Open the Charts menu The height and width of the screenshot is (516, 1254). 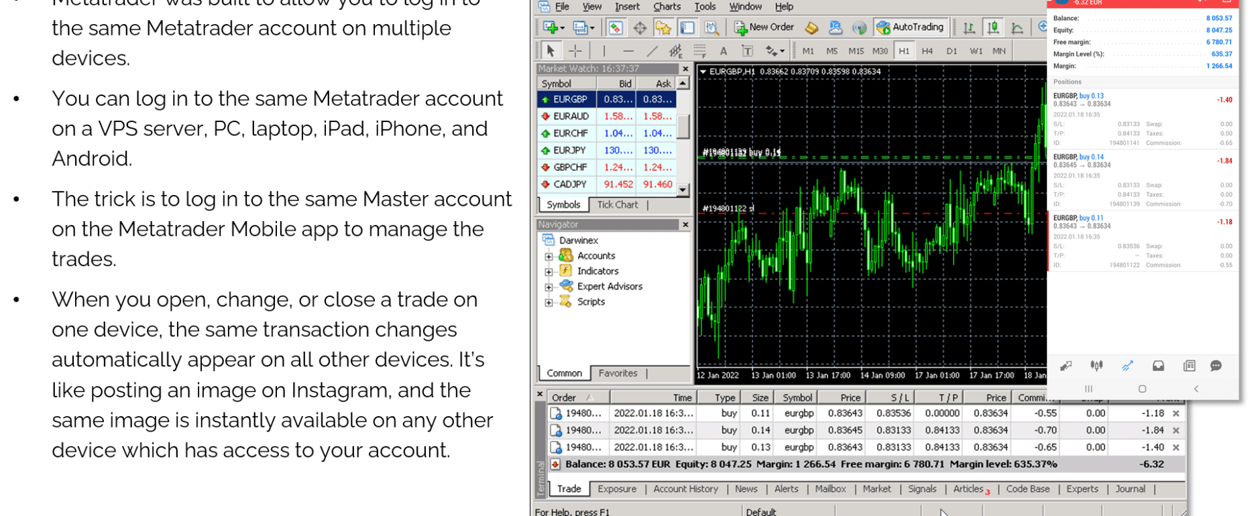667,7
